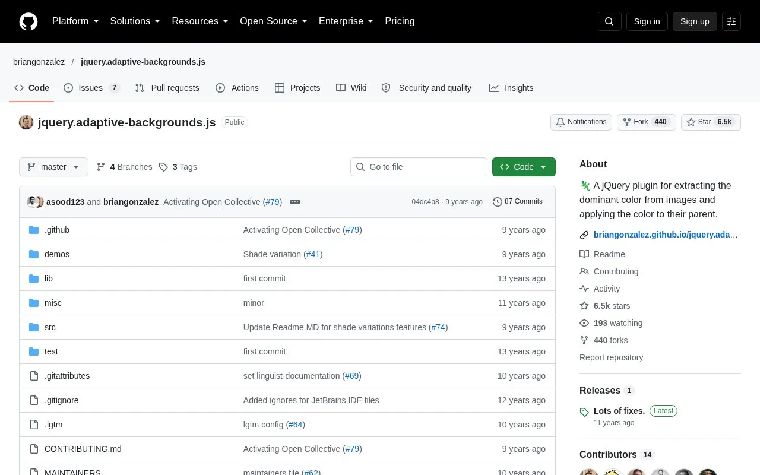
Task: Open the green Code dropdown button
Action: (524, 167)
